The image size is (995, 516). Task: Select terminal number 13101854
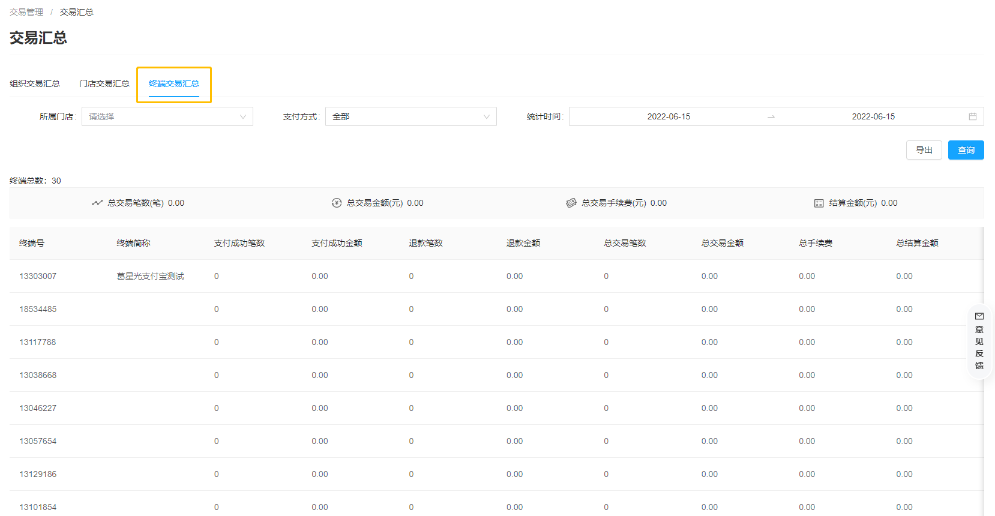click(x=38, y=507)
